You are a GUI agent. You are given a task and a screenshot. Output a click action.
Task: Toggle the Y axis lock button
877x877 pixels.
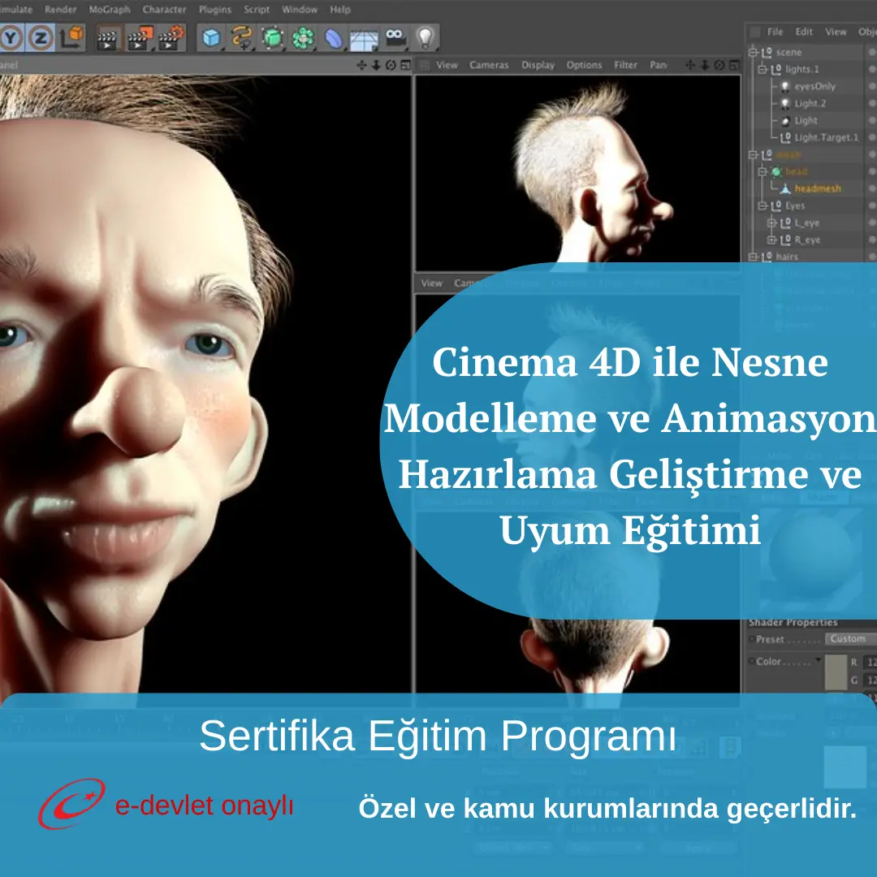[x=11, y=38]
